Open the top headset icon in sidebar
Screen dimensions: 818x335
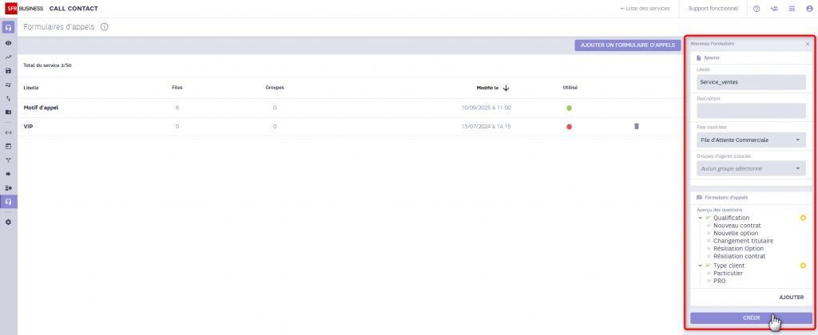coord(8,27)
